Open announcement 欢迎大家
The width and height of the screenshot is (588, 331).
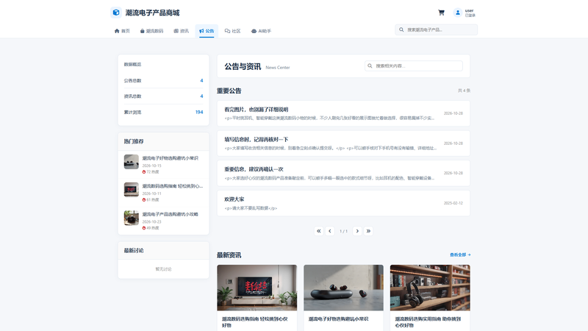(343, 203)
